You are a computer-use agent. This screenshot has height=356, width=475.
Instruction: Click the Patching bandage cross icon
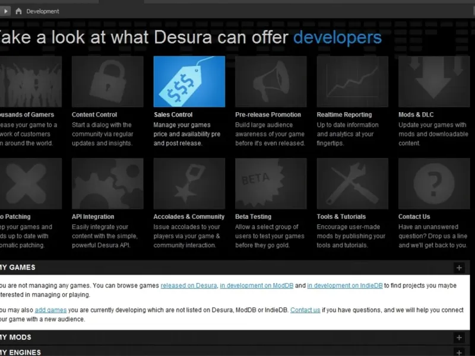pyautogui.click(x=31, y=183)
